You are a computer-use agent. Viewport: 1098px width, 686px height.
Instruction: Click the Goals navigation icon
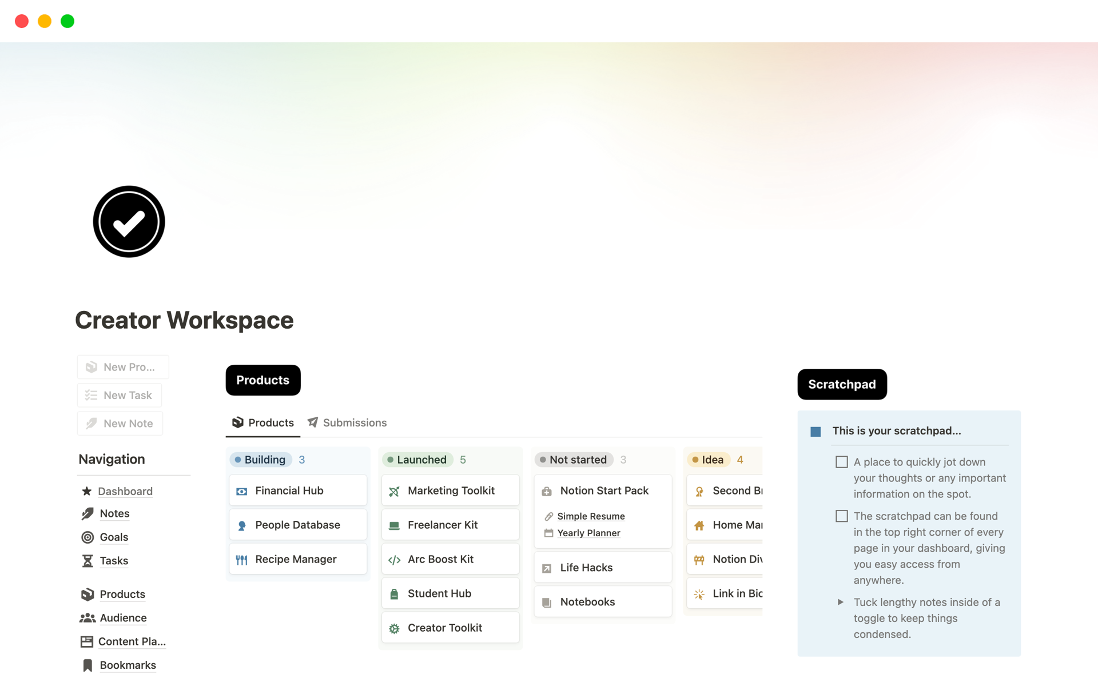tap(87, 537)
